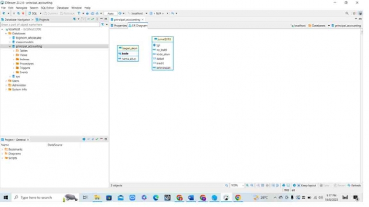369x207 pixels.
Task: Collapse the Databases folder node
Action: pos(6,33)
